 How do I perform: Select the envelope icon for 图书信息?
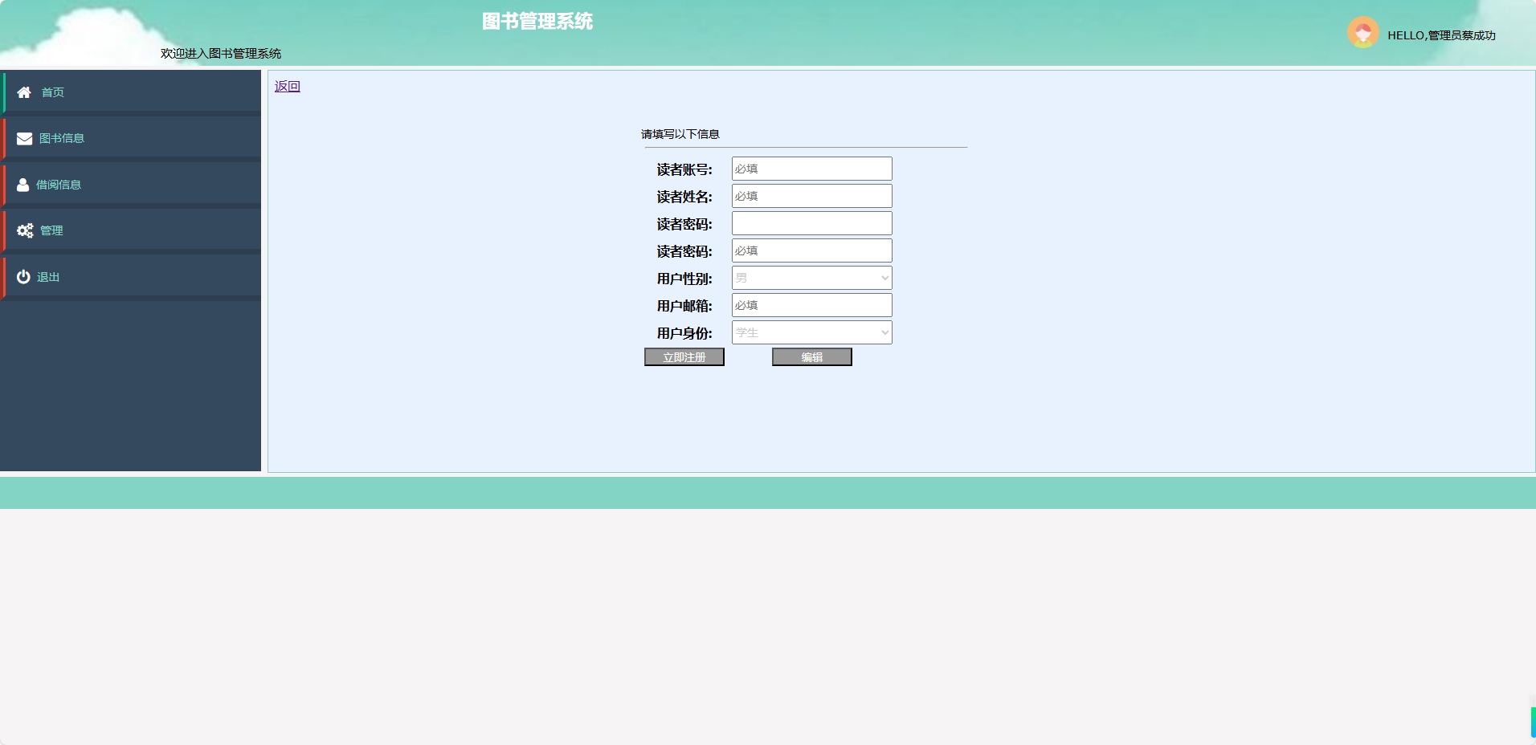(x=23, y=138)
